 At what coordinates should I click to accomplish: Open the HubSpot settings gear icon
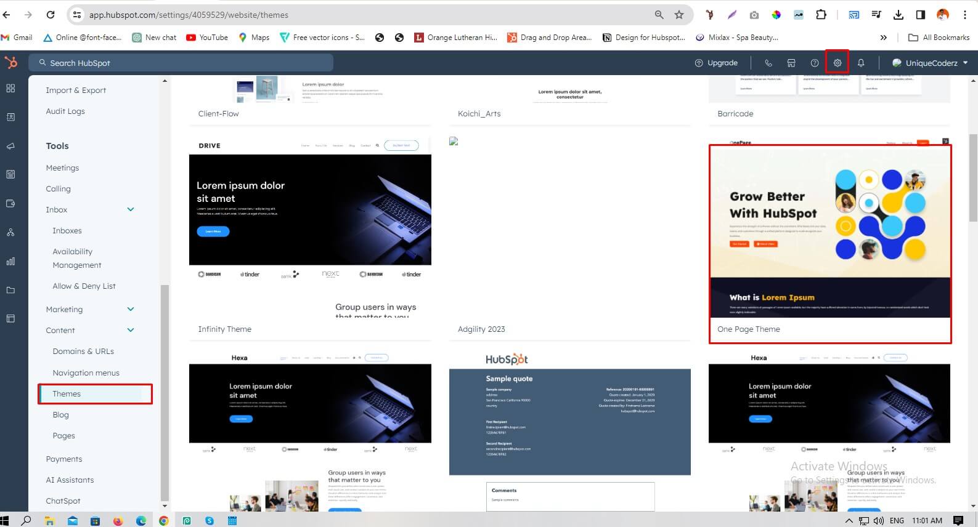pyautogui.click(x=837, y=63)
